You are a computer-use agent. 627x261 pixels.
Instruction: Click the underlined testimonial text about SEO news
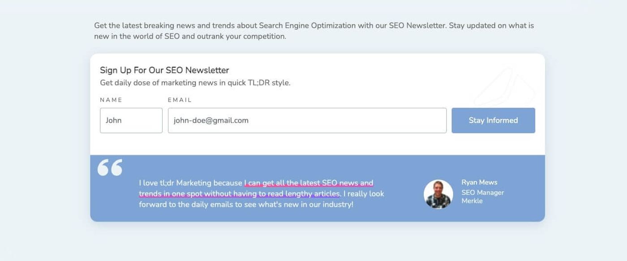click(x=256, y=188)
